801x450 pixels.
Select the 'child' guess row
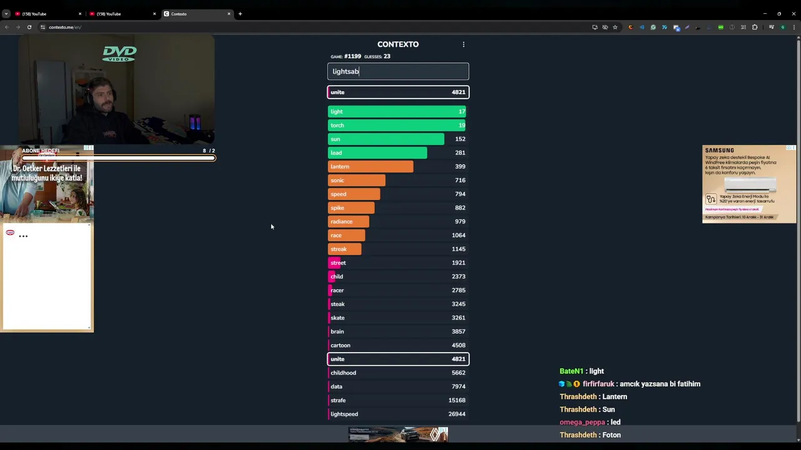coord(398,276)
